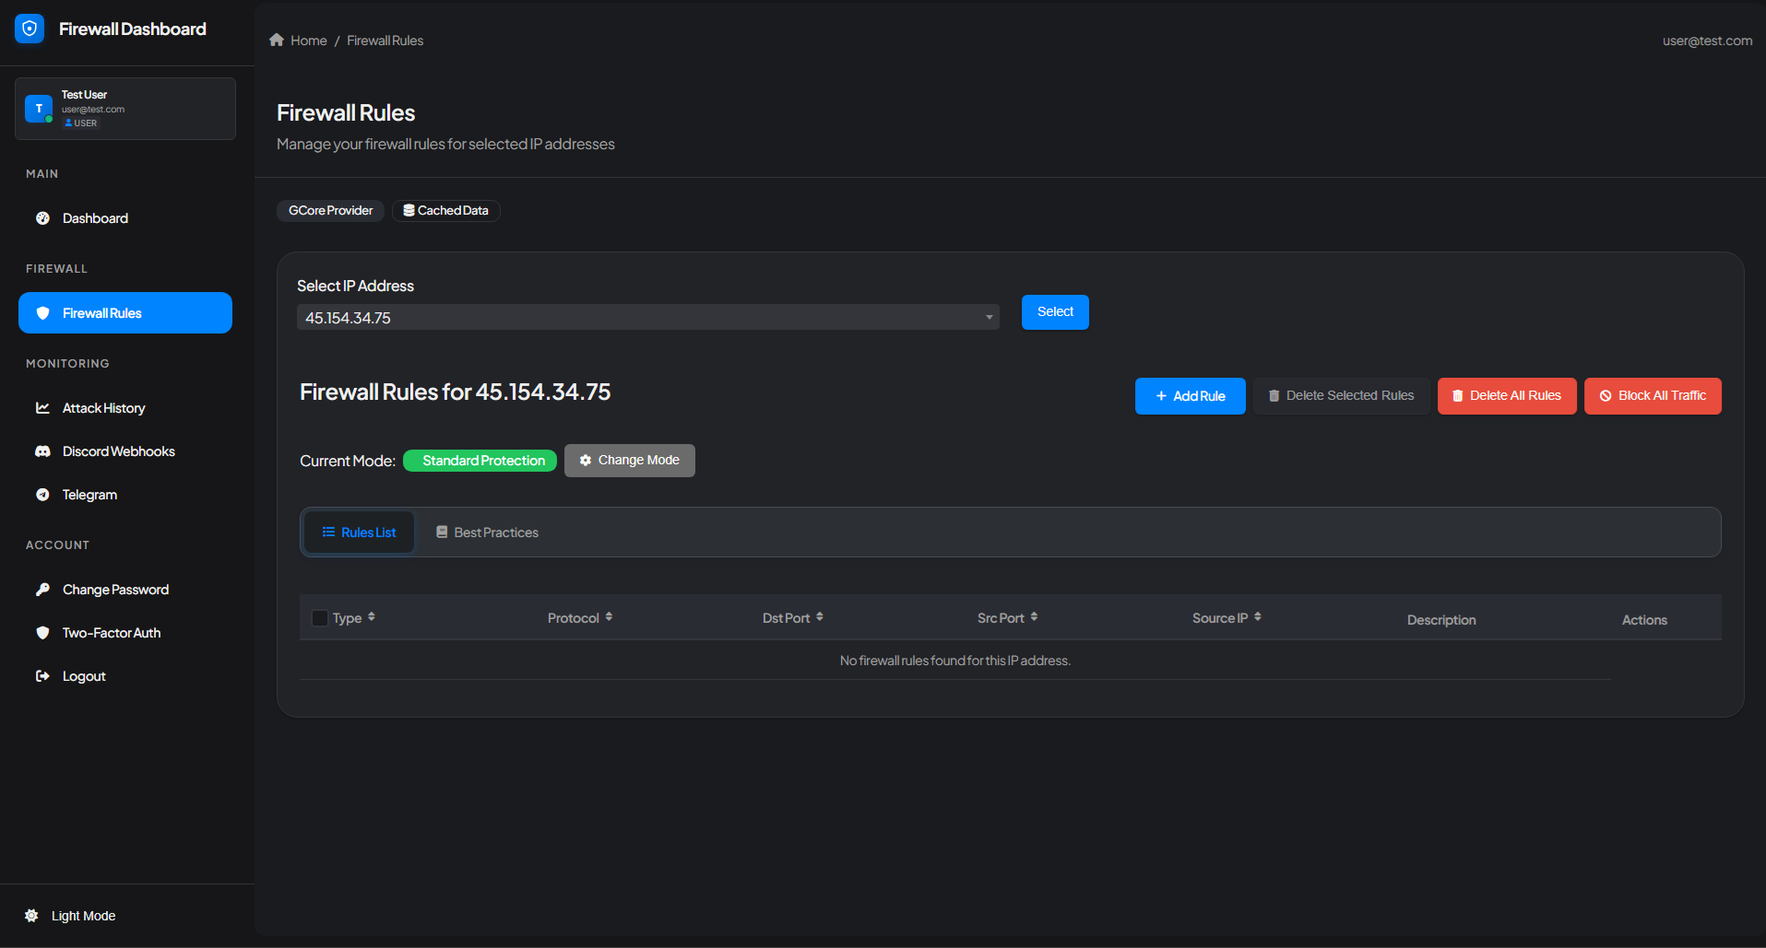The width and height of the screenshot is (1766, 948).
Task: Click the Cached Data badge
Action: click(x=446, y=211)
